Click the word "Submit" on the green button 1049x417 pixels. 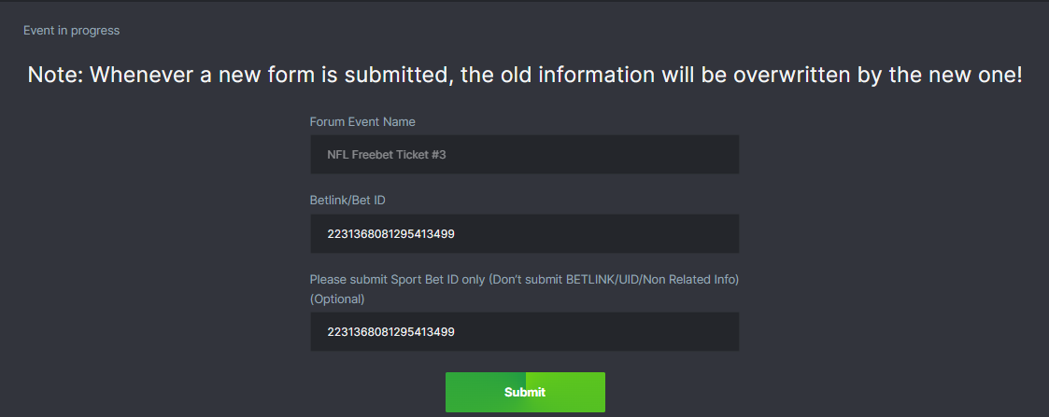pyautogui.click(x=525, y=393)
